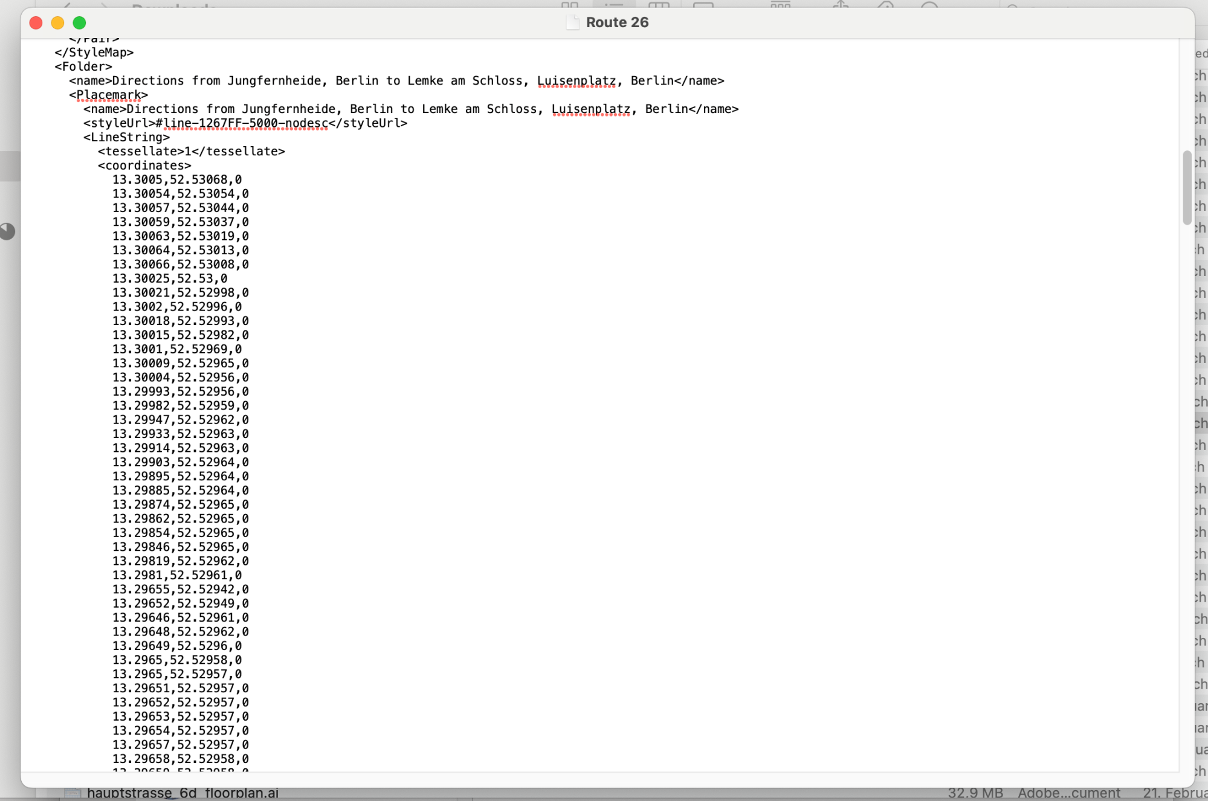This screenshot has width=1208, height=801.
Task: Click coordinate line 13.3005,52.53068,0
Action: click(x=177, y=180)
